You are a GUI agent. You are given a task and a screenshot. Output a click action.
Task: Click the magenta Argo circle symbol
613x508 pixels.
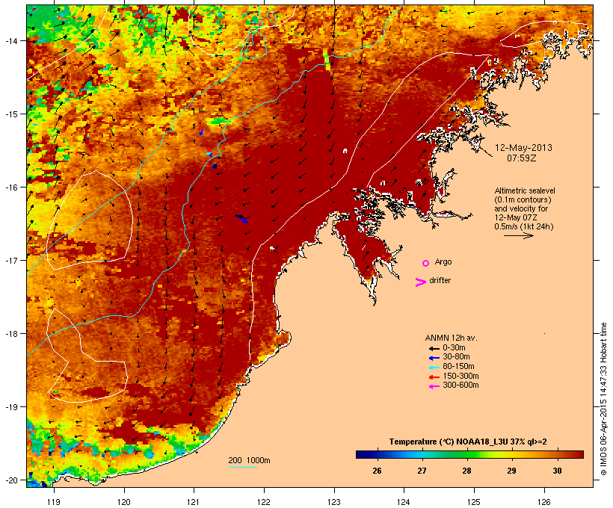(426, 263)
